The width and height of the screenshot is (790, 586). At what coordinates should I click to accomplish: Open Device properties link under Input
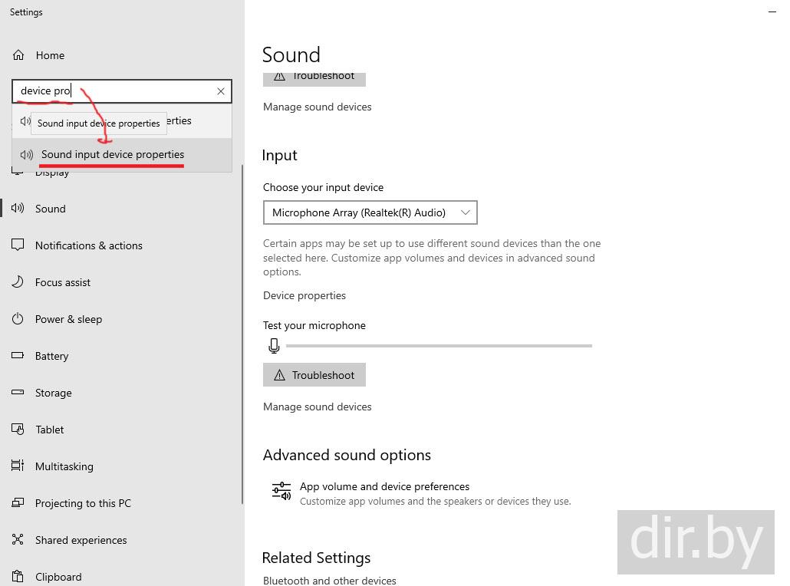(x=304, y=295)
